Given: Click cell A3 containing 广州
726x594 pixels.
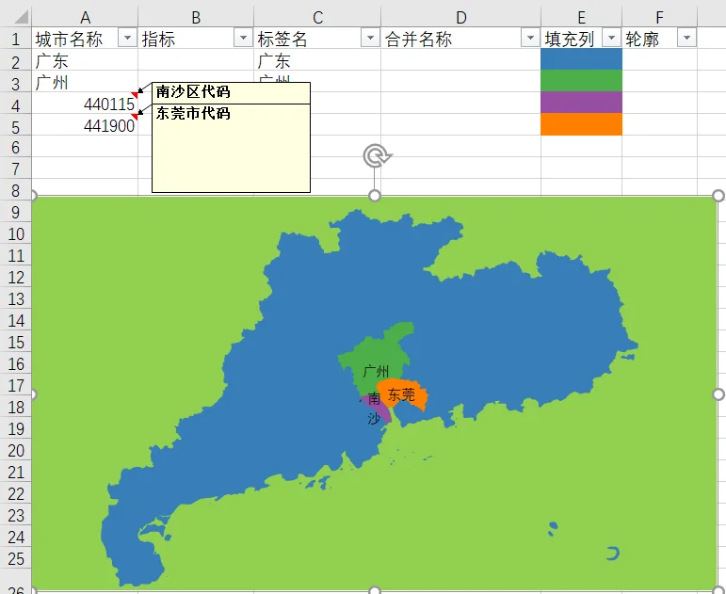Looking at the screenshot, I should (85, 83).
